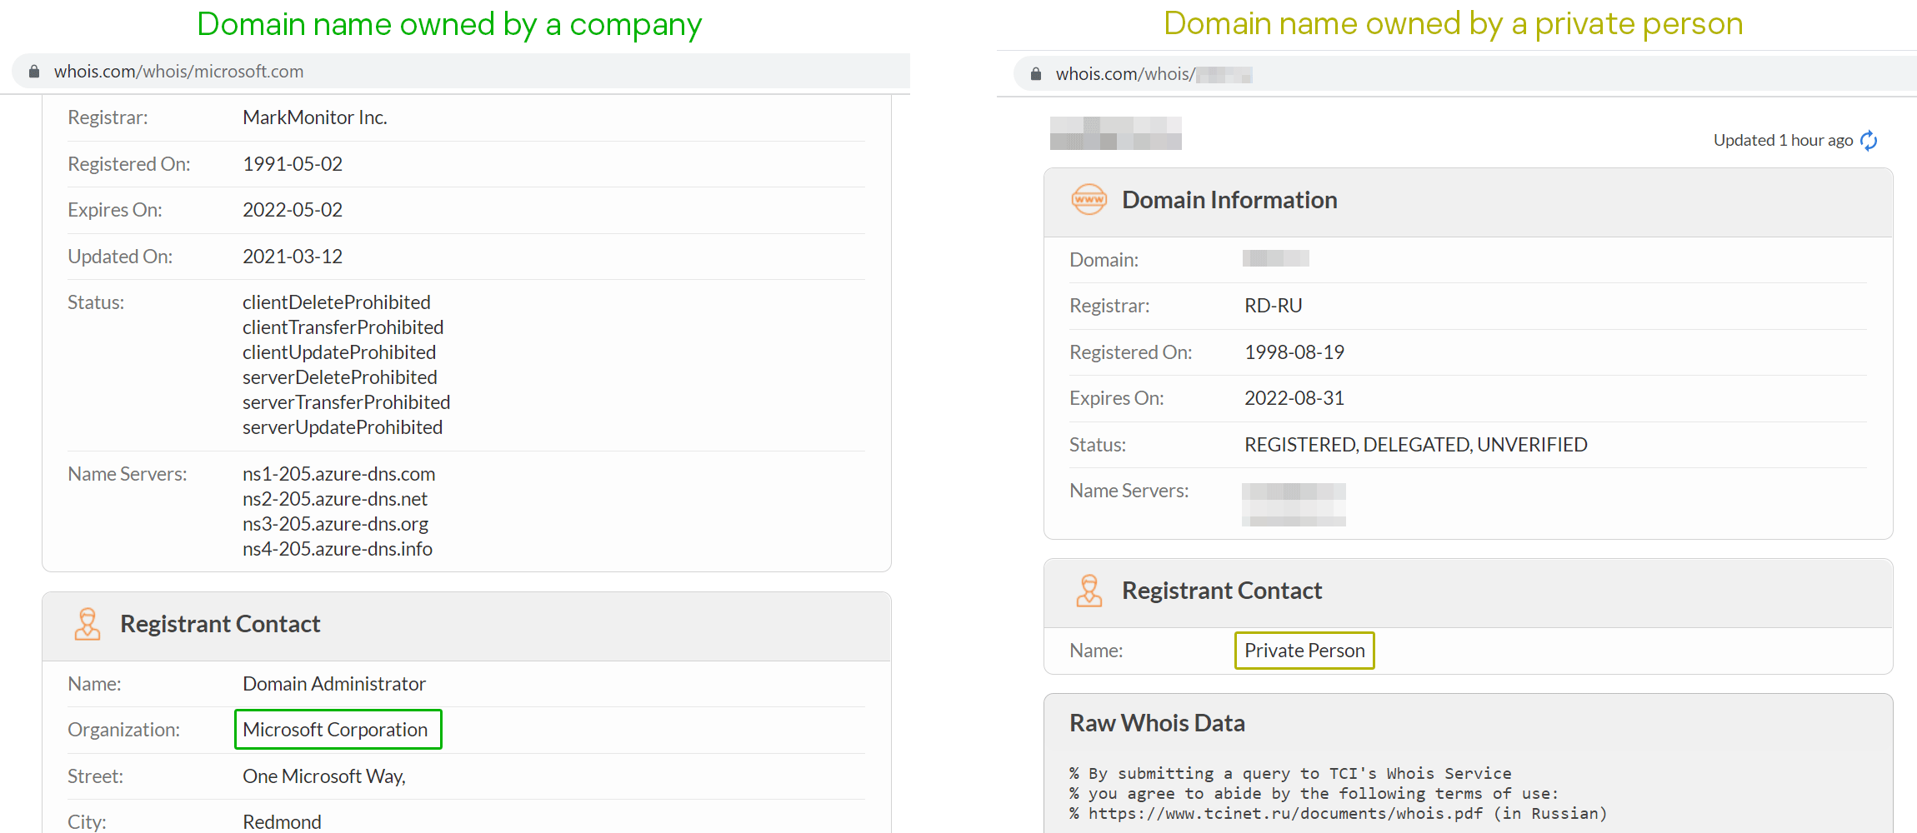Click the blurred domain title above Domain Information

pos(1116,133)
